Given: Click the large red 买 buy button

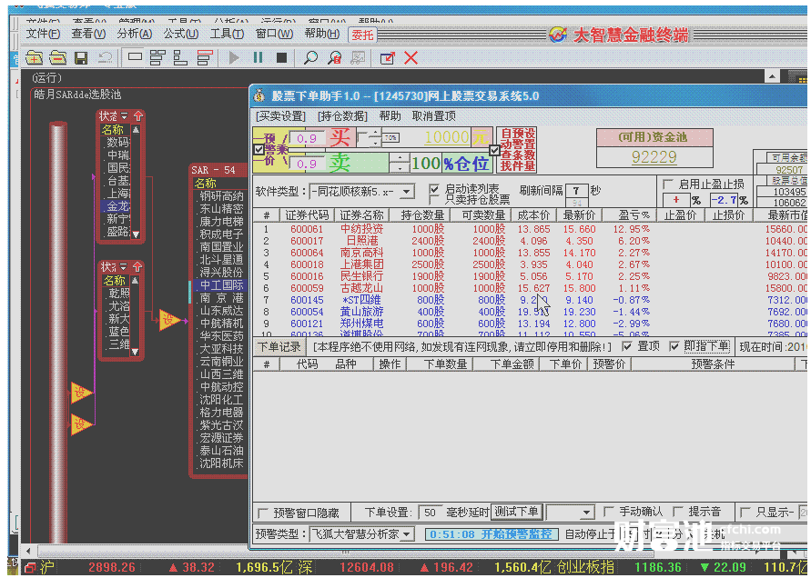Looking at the screenshot, I should tap(340, 138).
